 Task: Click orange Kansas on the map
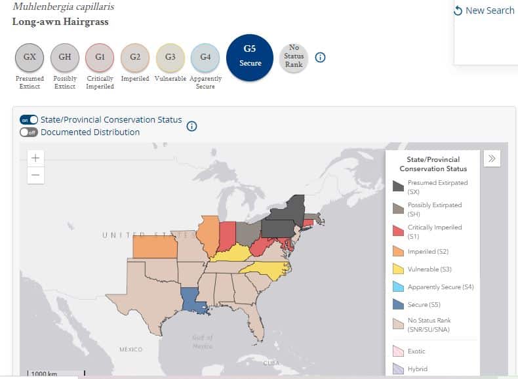(155, 247)
